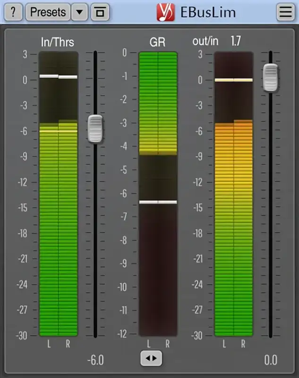The image size is (299, 378).
Task: Click the threshold slider handle
Action: 95,129
